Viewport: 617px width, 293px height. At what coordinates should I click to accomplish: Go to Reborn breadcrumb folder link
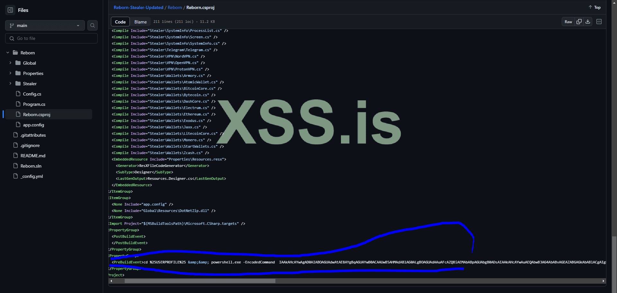(175, 7)
